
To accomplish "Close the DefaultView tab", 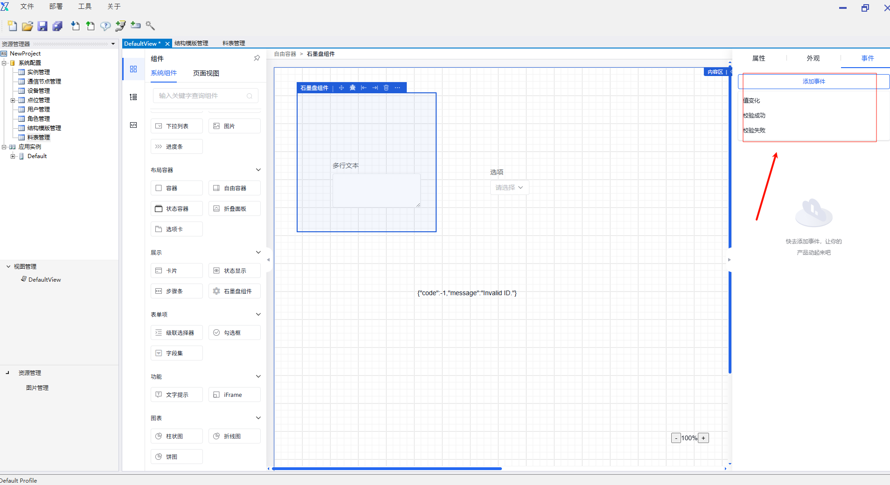I will (x=167, y=44).
